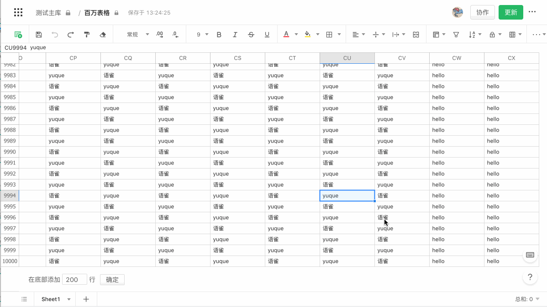Switch to the Sheet1 tab
This screenshot has width=547, height=307.
pos(50,299)
